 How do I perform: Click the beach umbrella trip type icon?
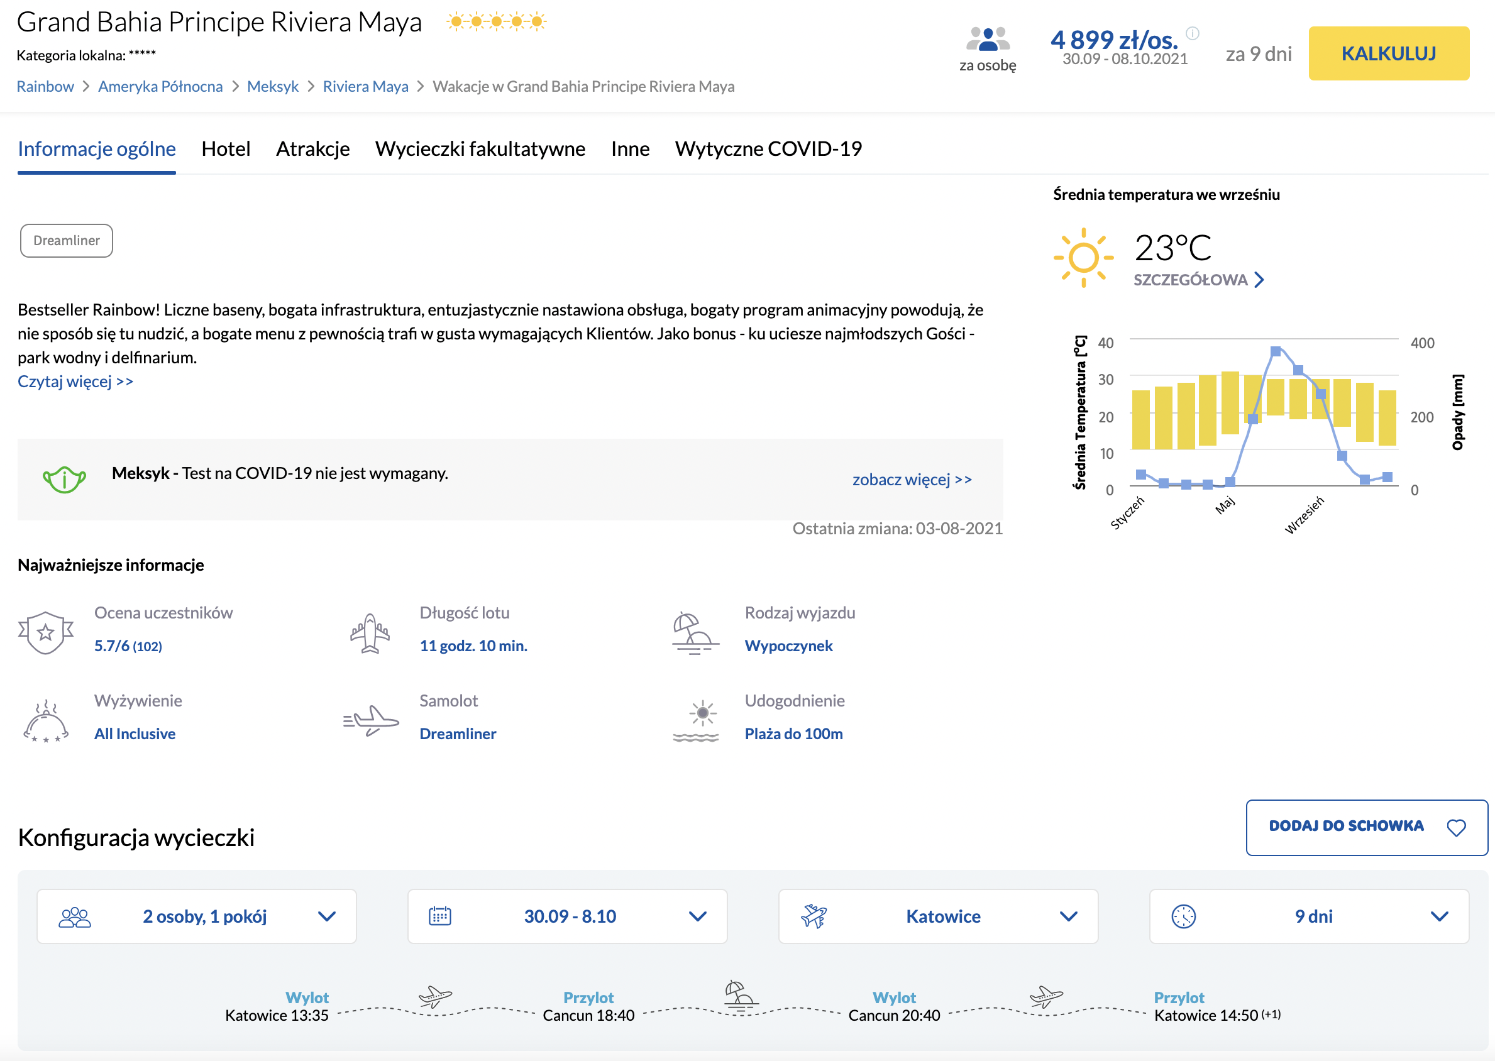(695, 633)
